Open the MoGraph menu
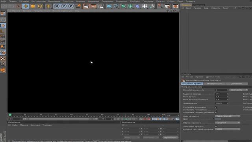 point(135,1)
